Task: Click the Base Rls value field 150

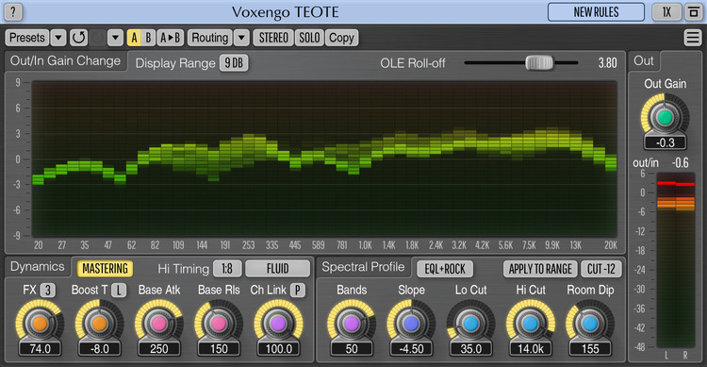Action: click(219, 348)
